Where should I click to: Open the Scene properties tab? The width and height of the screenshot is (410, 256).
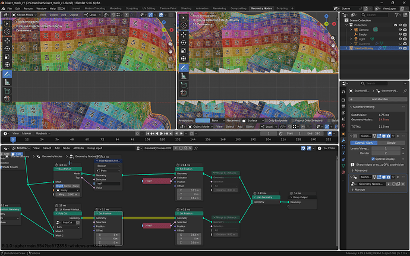(343, 119)
